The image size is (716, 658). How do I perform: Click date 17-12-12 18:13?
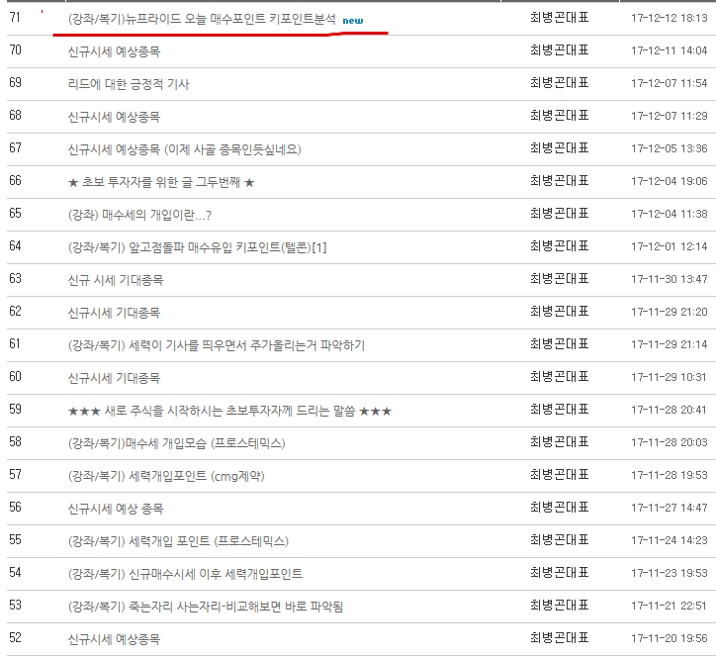tap(670, 18)
